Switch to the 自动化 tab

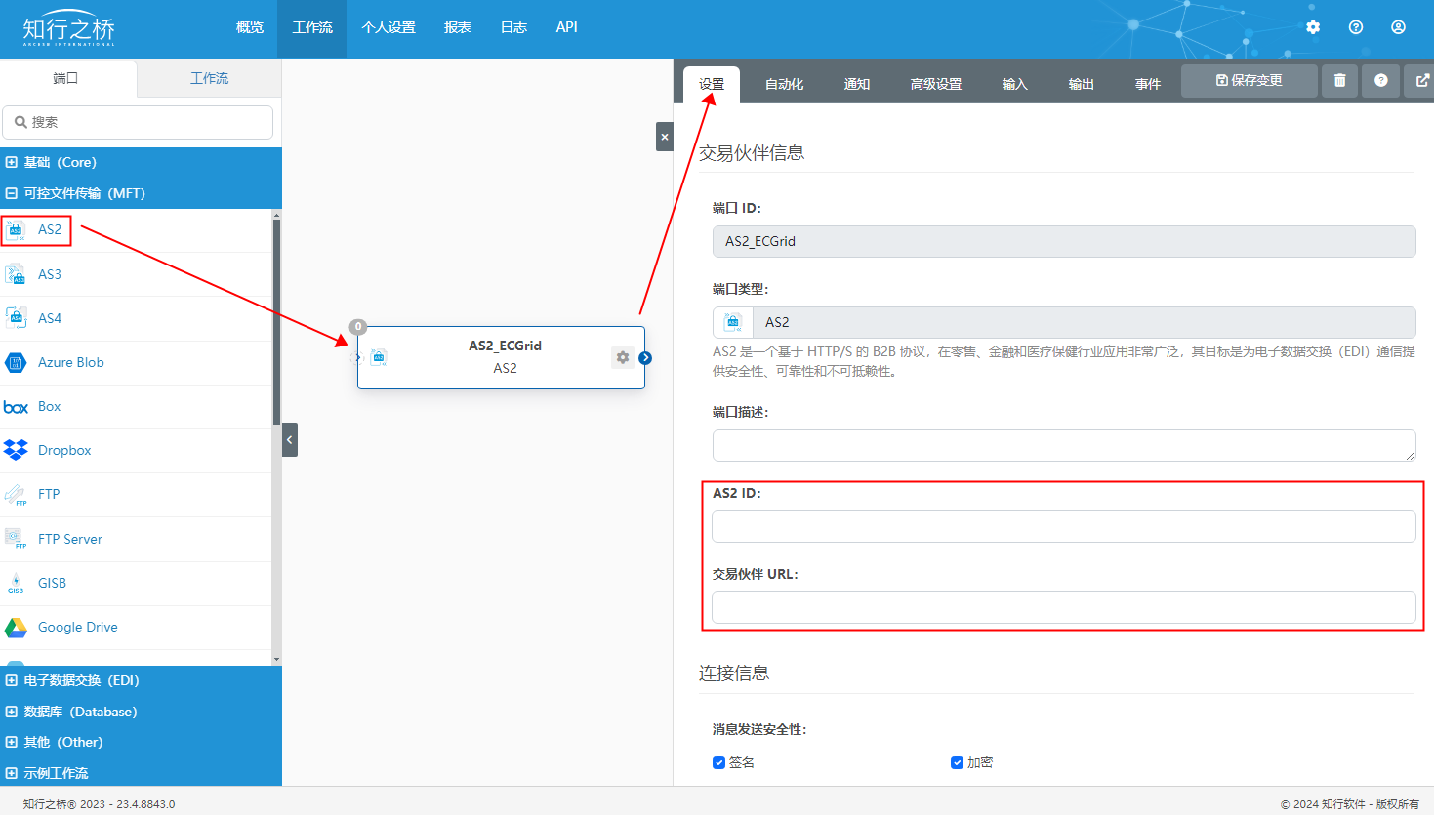pos(784,85)
